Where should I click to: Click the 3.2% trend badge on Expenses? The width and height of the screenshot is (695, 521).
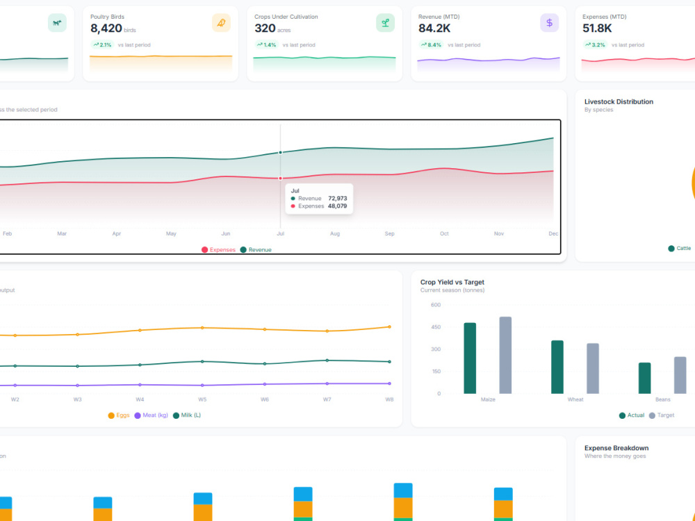point(595,44)
